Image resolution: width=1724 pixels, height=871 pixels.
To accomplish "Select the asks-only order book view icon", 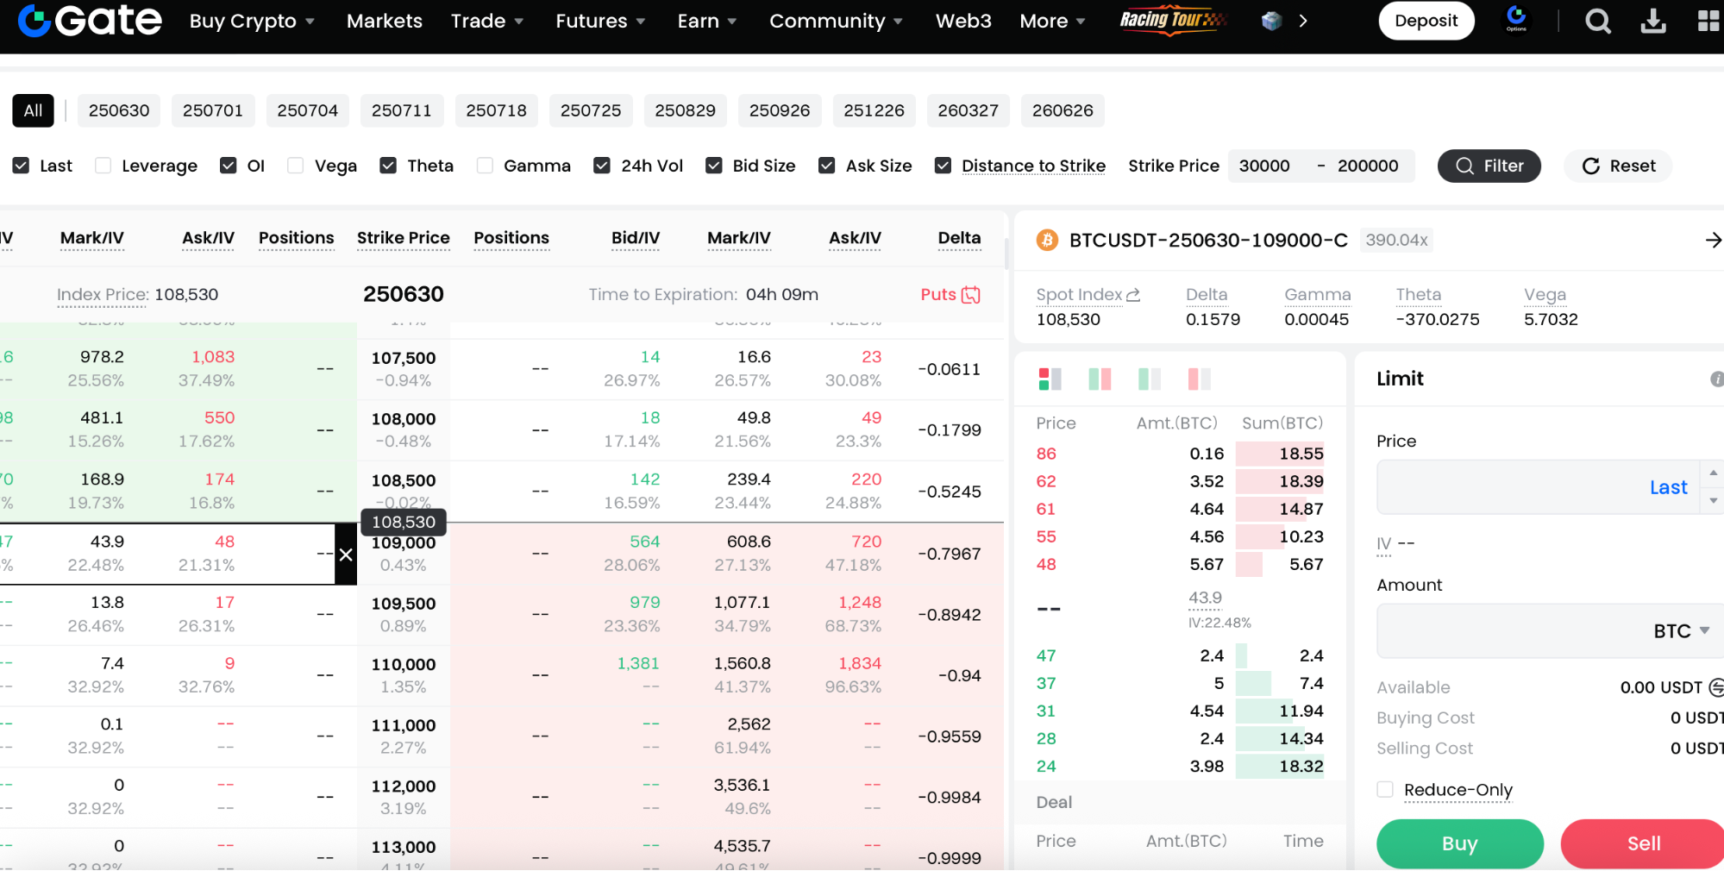I will pyautogui.click(x=1199, y=379).
